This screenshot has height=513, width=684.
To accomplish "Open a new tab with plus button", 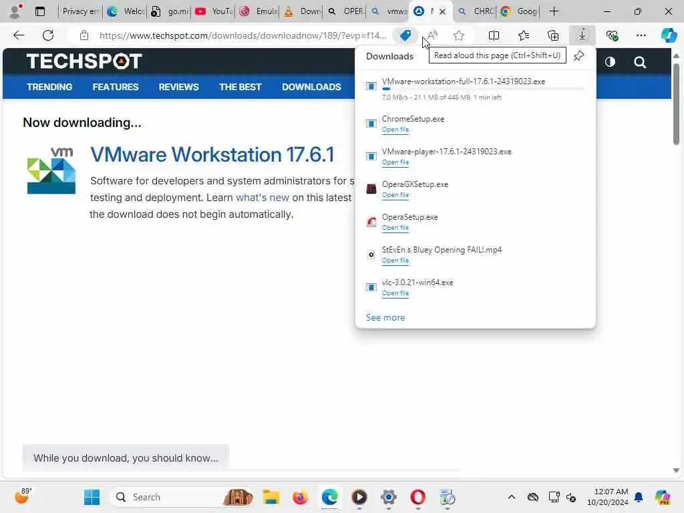I will tap(554, 11).
